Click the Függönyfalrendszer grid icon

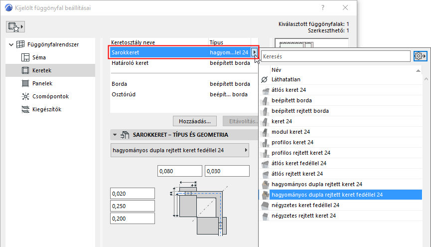[x=20, y=44]
